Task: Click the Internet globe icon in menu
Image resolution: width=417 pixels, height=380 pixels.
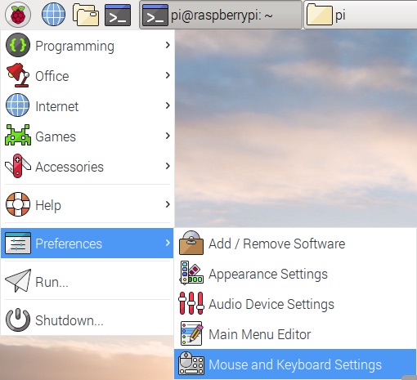Action: [18, 105]
